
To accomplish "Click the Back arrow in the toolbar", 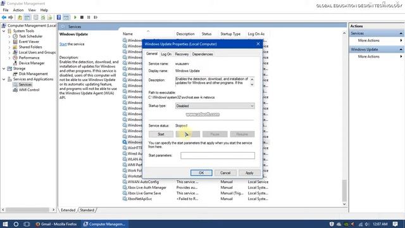I will coord(4,17).
